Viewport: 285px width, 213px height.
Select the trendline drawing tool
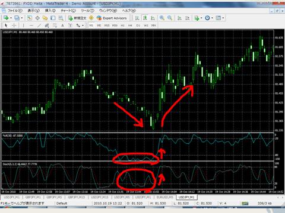coord(39,25)
